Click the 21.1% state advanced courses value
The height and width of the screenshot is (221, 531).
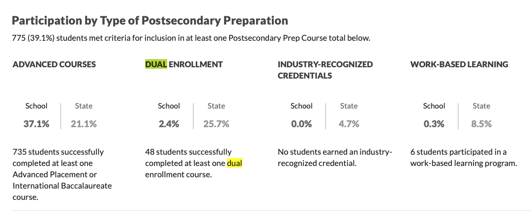tap(84, 124)
